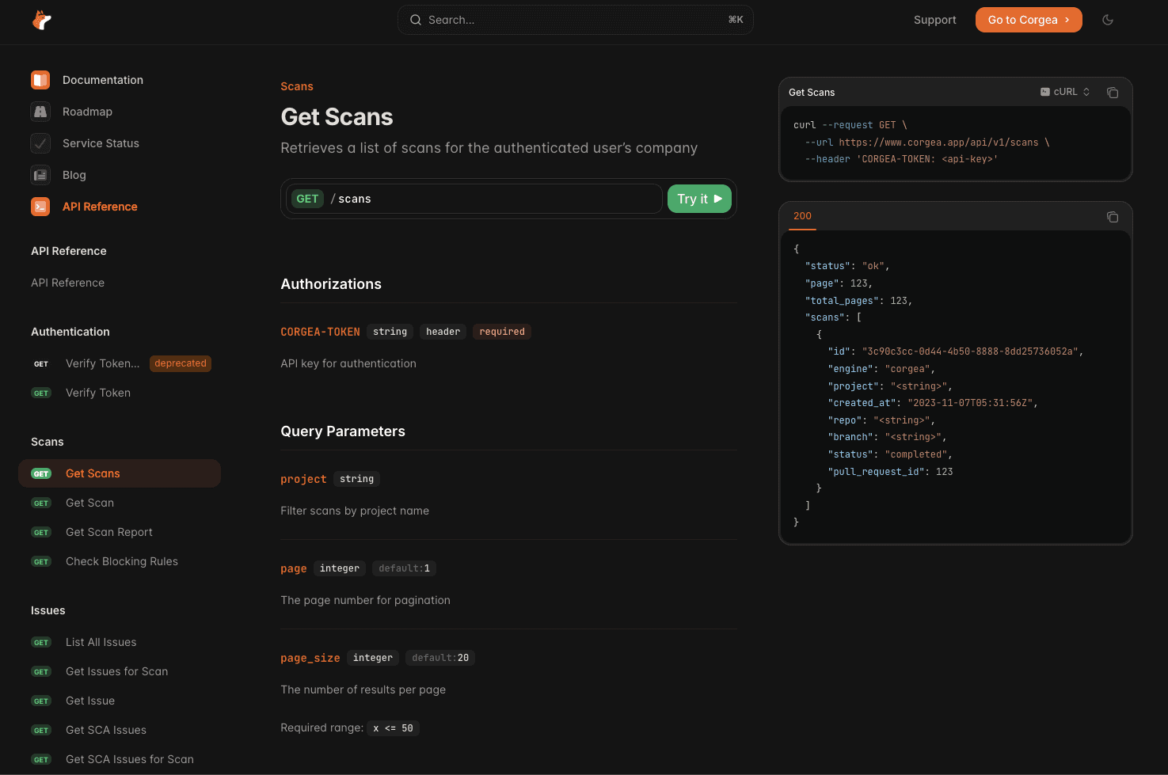The image size is (1168, 775).
Task: Open the Roadmap icon
Action: [x=40, y=112]
